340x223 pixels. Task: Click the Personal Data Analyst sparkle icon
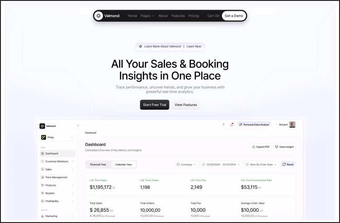(x=240, y=125)
